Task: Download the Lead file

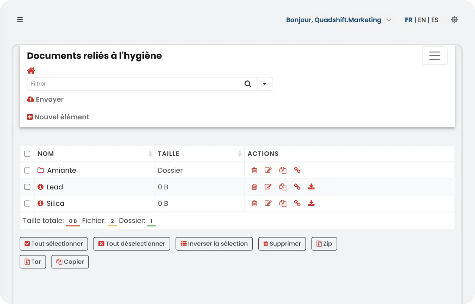Action: pos(311,186)
